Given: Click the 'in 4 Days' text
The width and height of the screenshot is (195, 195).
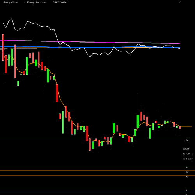Looking at the screenshot, I should tap(188, 159).
